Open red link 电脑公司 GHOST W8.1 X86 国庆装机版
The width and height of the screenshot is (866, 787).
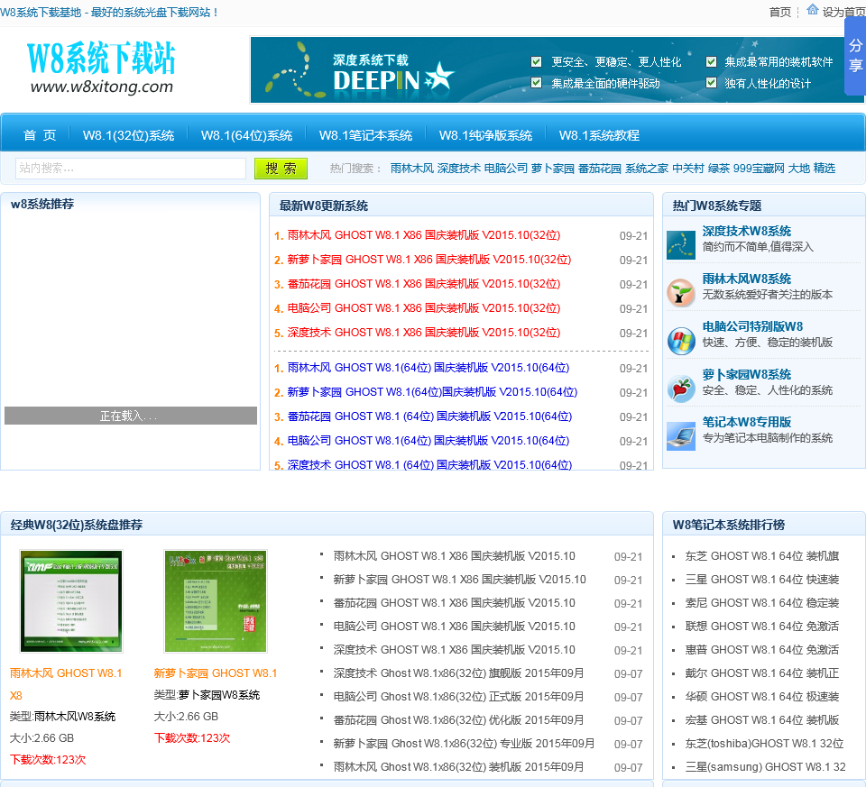[424, 308]
